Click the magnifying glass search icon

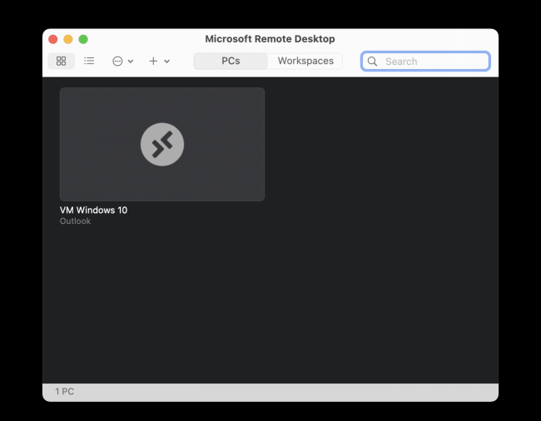(x=372, y=62)
